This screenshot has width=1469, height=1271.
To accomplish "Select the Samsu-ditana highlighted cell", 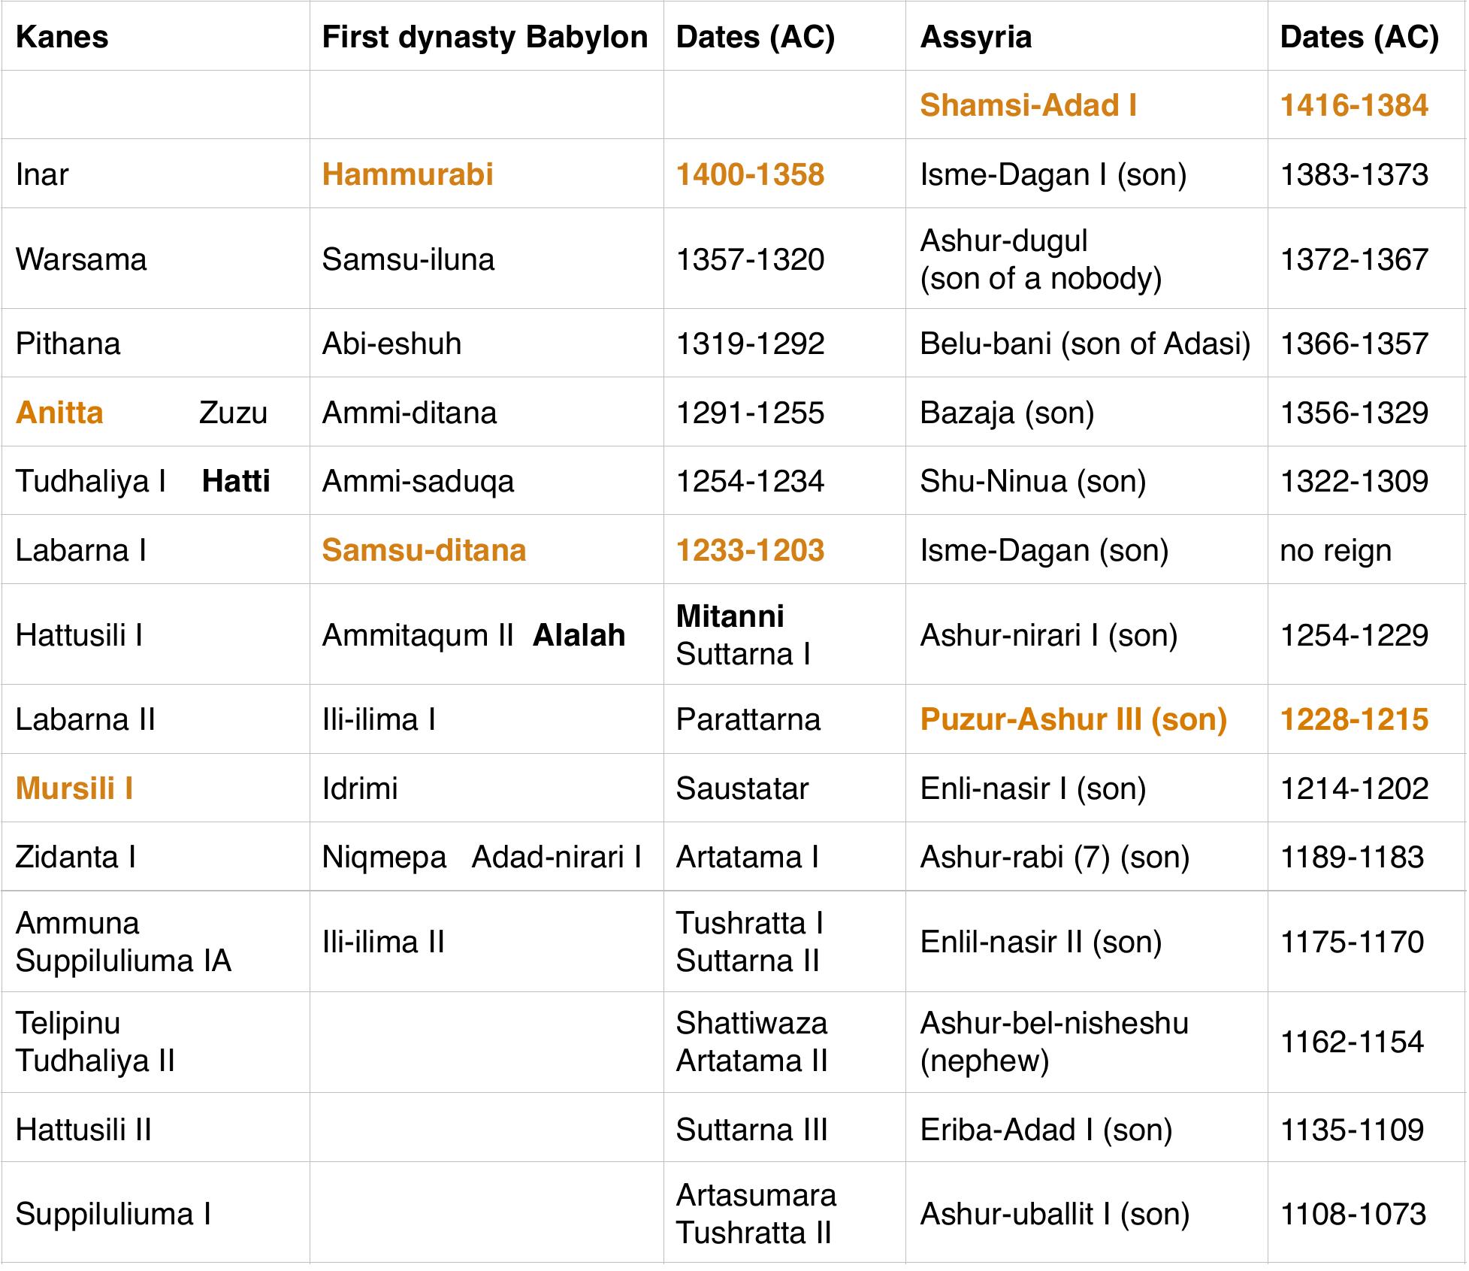I will (x=425, y=549).
